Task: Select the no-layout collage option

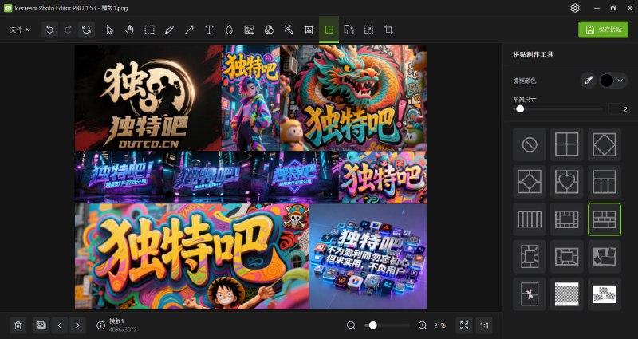Action: [530, 144]
